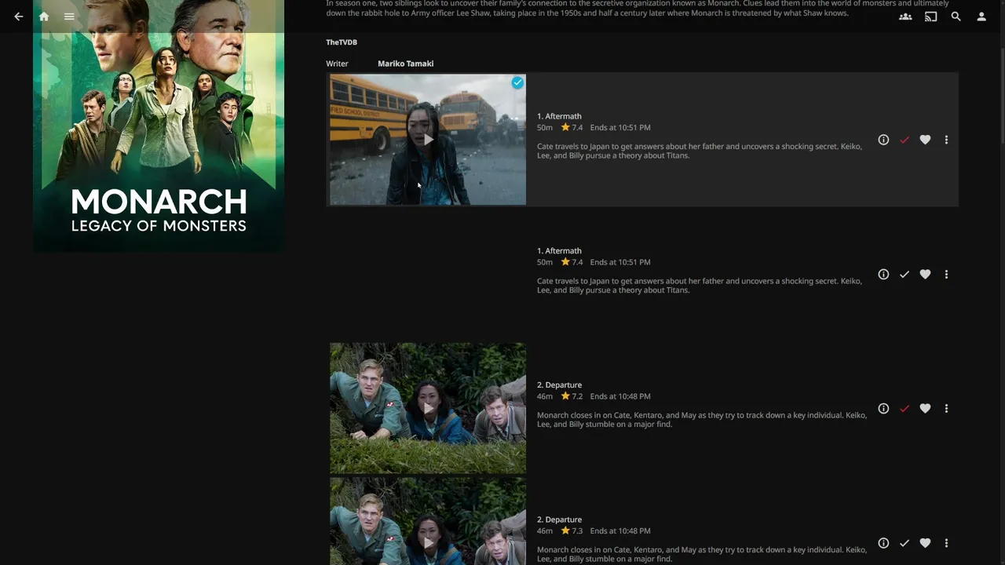Favorite the Departure episode rated 7.3

point(925,543)
